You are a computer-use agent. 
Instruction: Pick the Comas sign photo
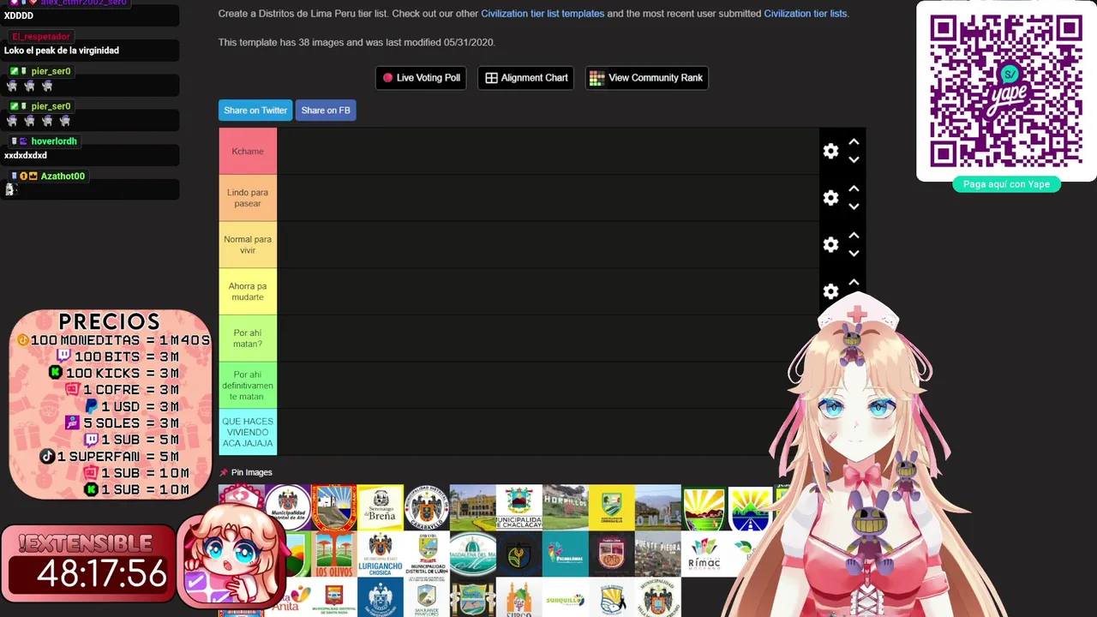click(658, 507)
